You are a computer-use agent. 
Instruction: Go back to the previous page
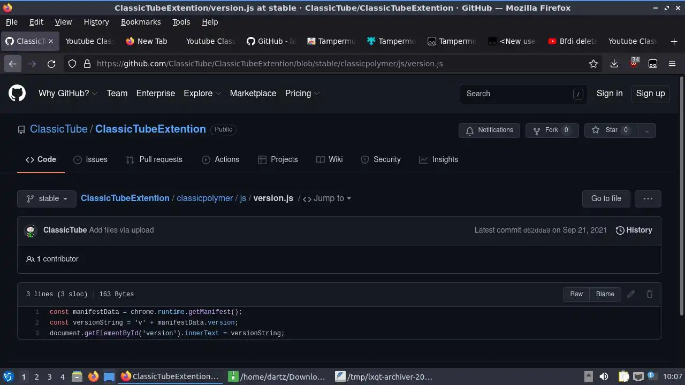[x=13, y=64]
